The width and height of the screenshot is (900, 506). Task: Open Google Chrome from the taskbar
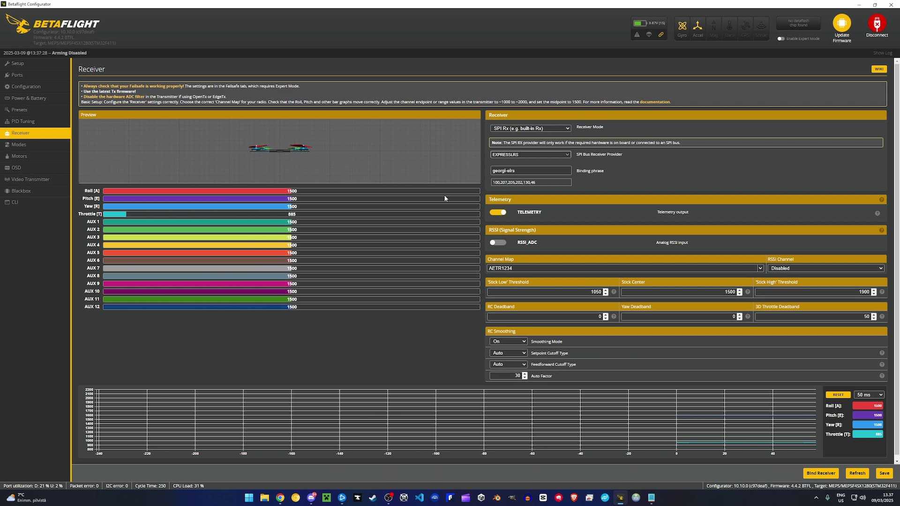point(280,498)
